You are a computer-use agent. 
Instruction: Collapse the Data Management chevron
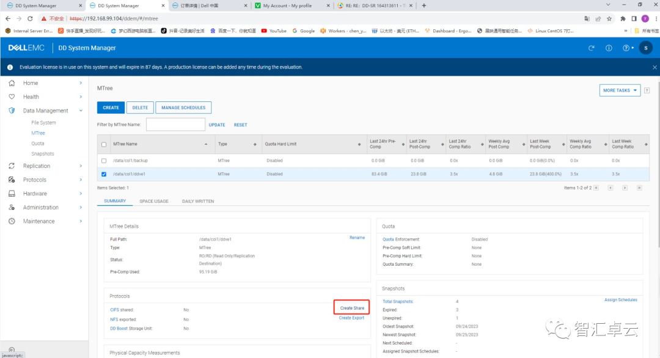(x=81, y=111)
